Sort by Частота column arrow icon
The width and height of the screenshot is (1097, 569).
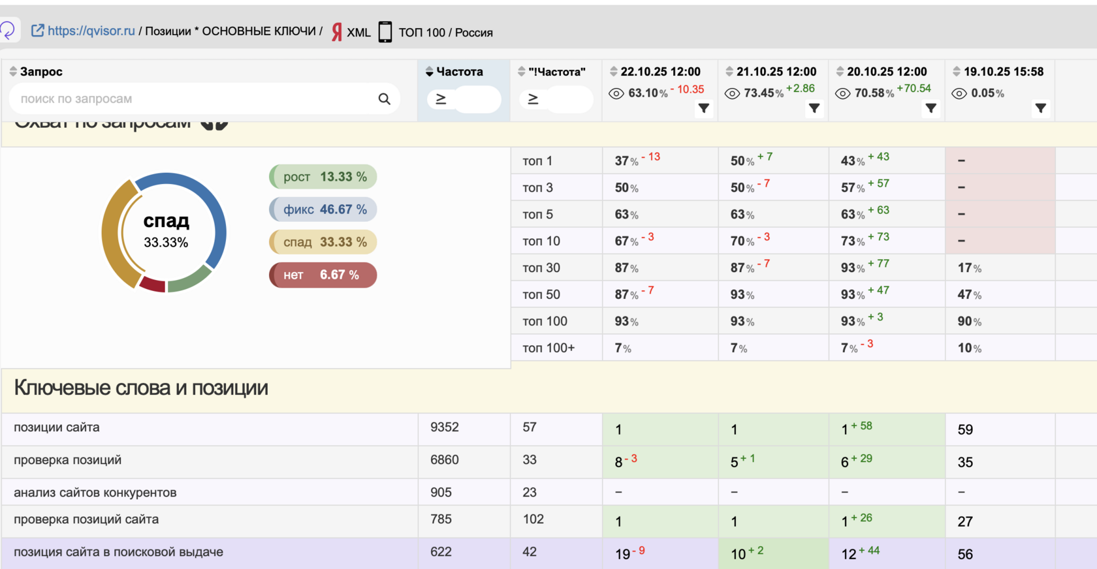[x=429, y=72]
